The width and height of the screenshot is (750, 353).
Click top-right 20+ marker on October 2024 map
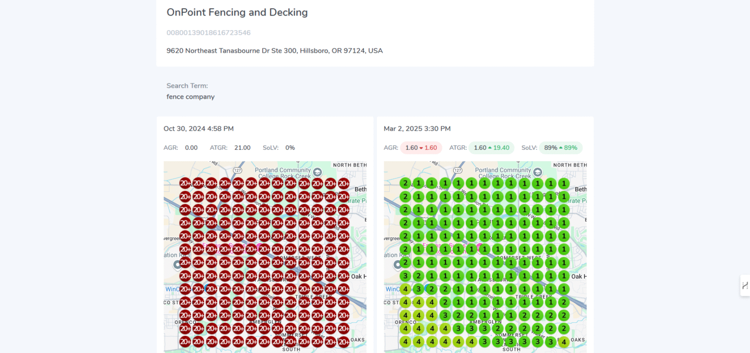(343, 184)
